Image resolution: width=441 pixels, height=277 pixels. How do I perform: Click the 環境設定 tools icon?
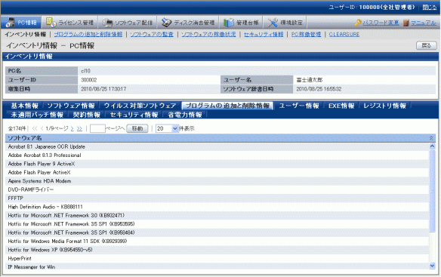pos(273,23)
